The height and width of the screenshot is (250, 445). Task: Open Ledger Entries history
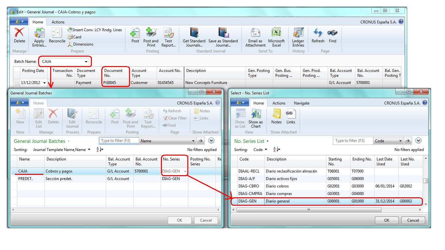tap(298, 37)
